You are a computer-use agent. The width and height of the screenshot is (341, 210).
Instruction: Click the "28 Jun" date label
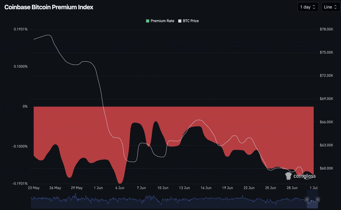pyautogui.click(x=292, y=188)
